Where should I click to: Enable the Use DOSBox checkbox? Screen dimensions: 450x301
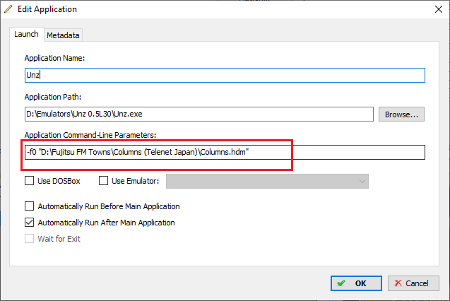tap(29, 181)
